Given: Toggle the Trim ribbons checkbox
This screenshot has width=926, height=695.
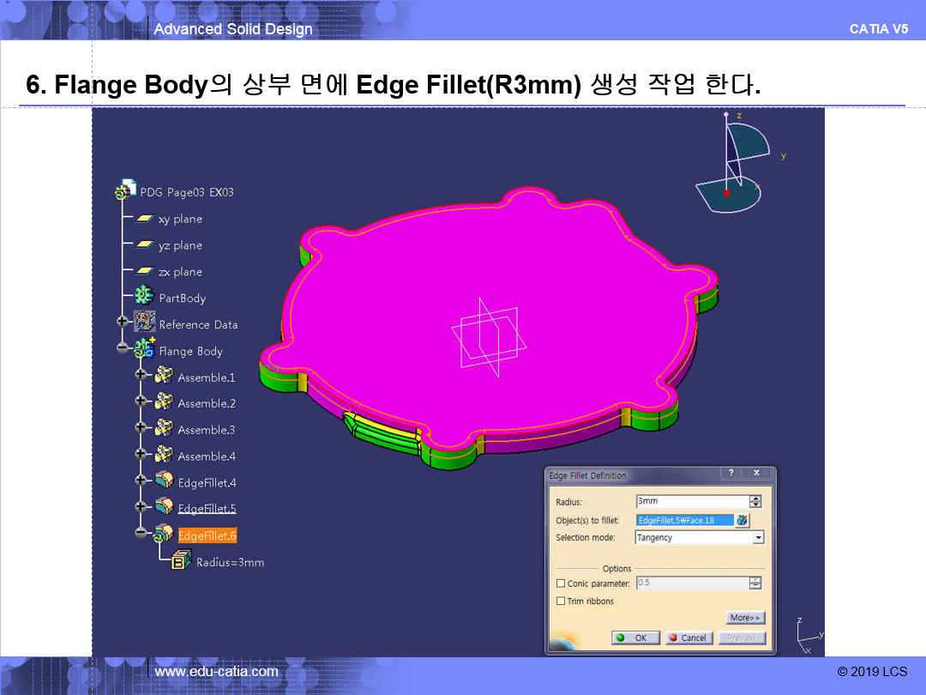Looking at the screenshot, I should (x=561, y=601).
